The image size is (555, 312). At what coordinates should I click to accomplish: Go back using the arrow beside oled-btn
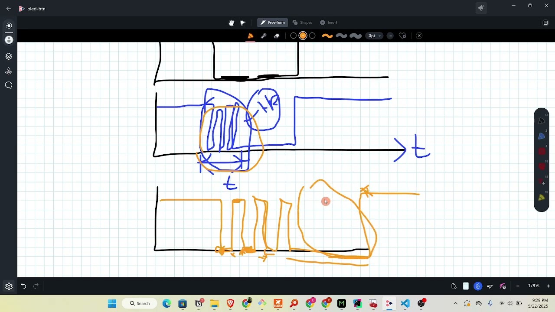(x=9, y=9)
